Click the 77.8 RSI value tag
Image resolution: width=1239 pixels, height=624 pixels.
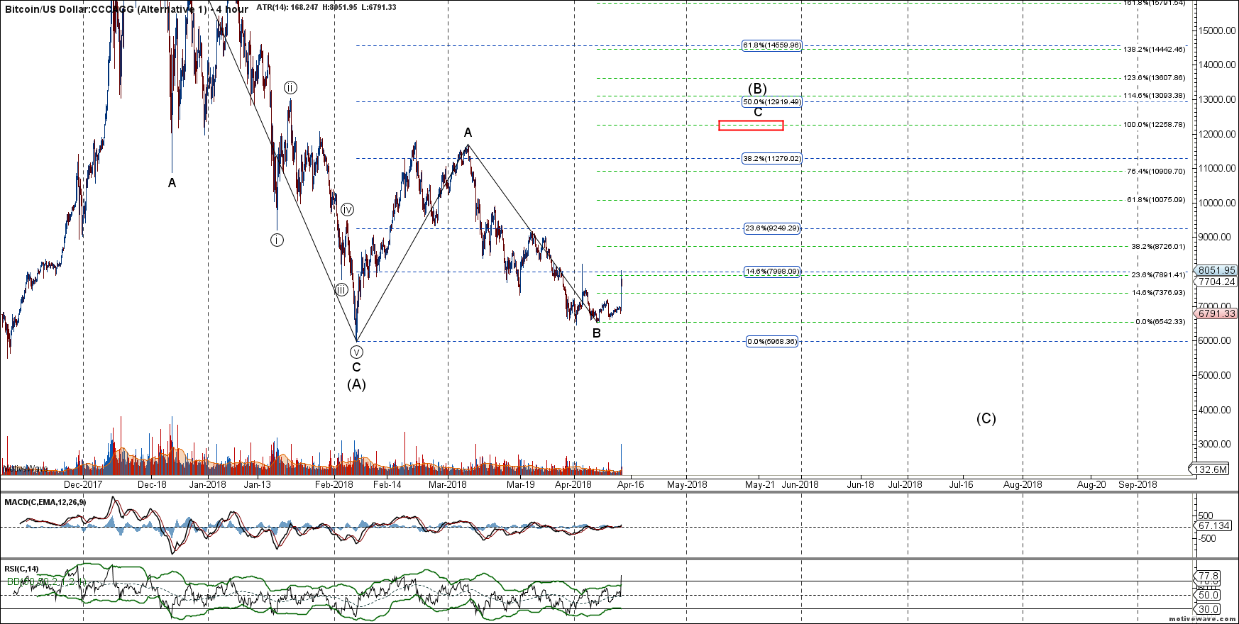coord(1208,575)
